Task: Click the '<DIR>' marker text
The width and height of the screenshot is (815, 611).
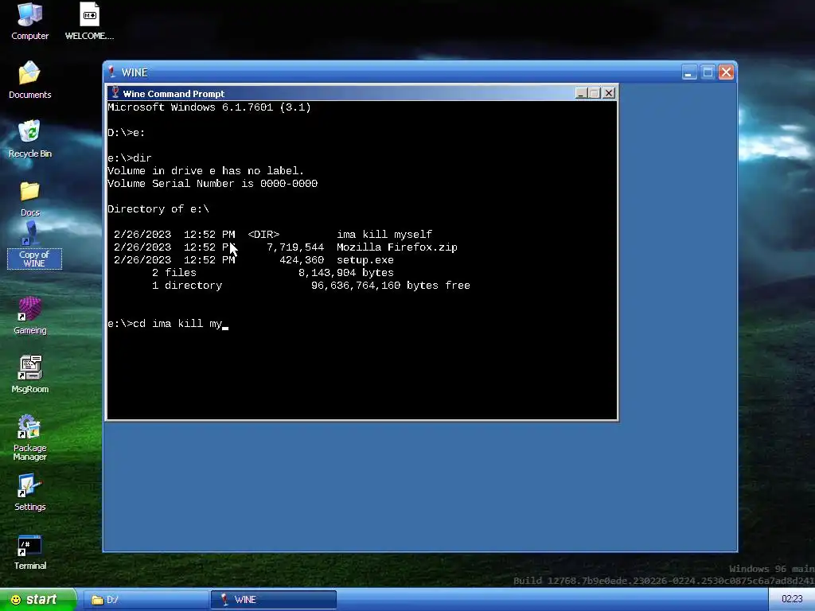Action: pyautogui.click(x=263, y=235)
